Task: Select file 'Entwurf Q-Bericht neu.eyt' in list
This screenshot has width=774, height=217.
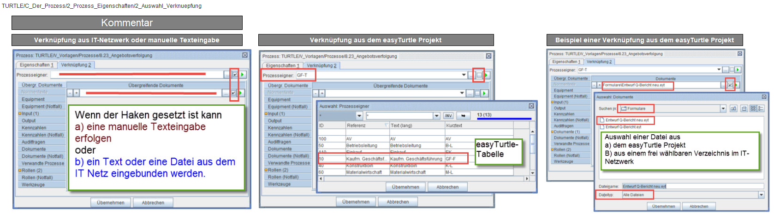Action: tap(624, 120)
